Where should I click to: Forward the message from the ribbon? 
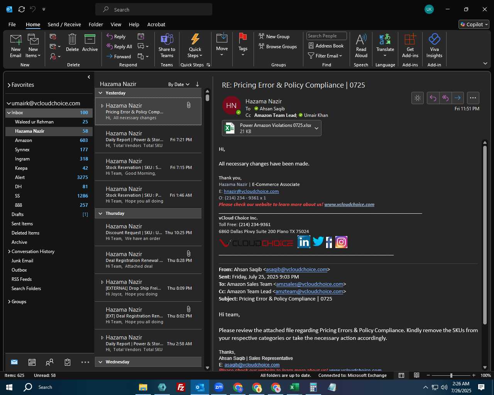point(119,56)
